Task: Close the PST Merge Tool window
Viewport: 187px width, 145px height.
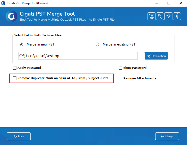Action: pyautogui.click(x=181, y=3)
